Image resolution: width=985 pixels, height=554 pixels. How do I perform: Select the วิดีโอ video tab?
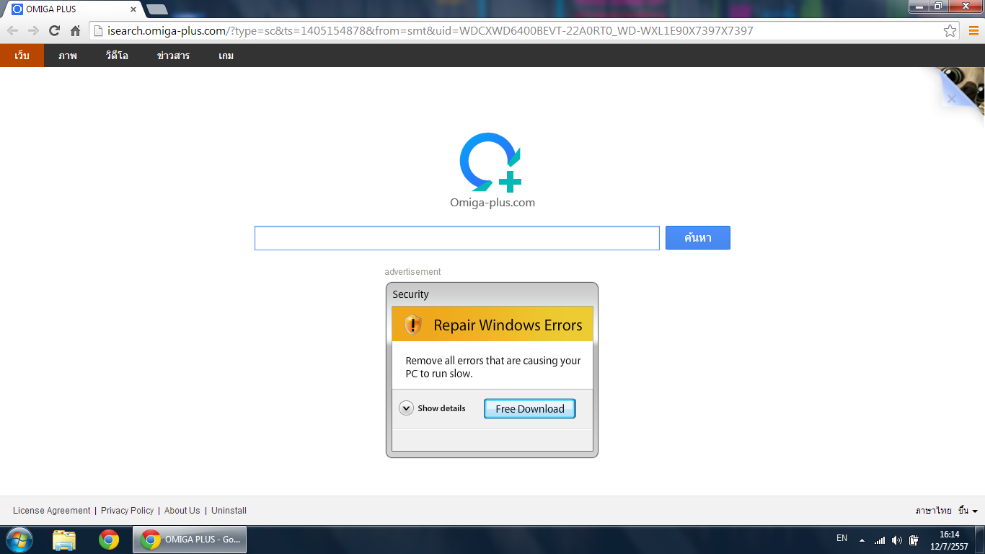117,56
